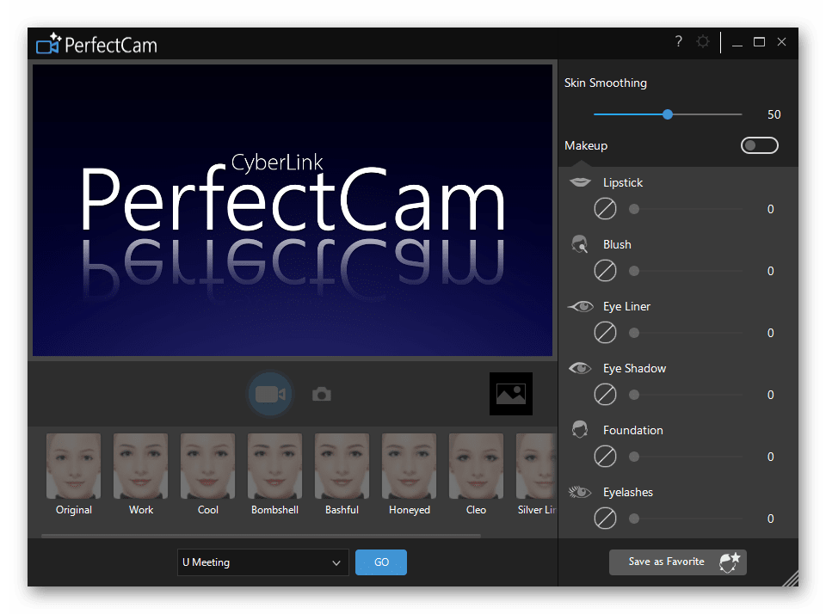
Task: Click the Eyelashes label
Action: point(628,492)
